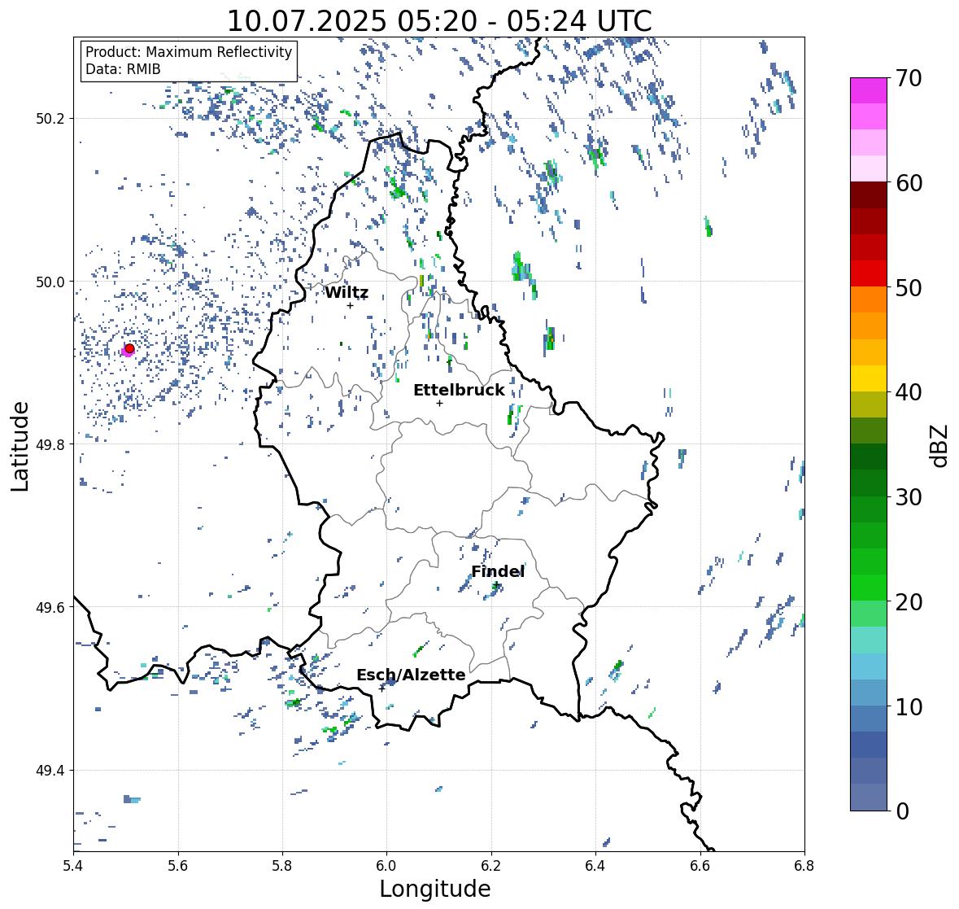
Task: Click the 49.8 latitude tick label
Action: click(x=50, y=444)
